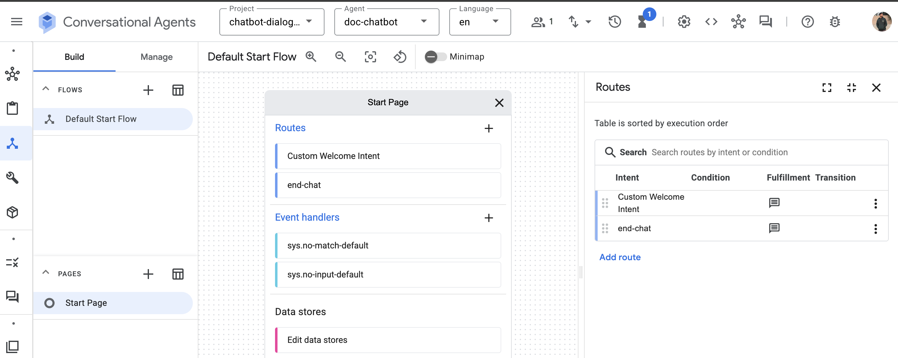
Task: Click the fit-to-screen focus icon
Action: 370,56
